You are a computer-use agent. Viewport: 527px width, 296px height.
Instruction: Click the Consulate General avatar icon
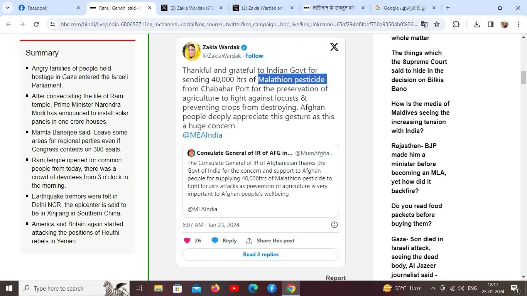coord(191,153)
